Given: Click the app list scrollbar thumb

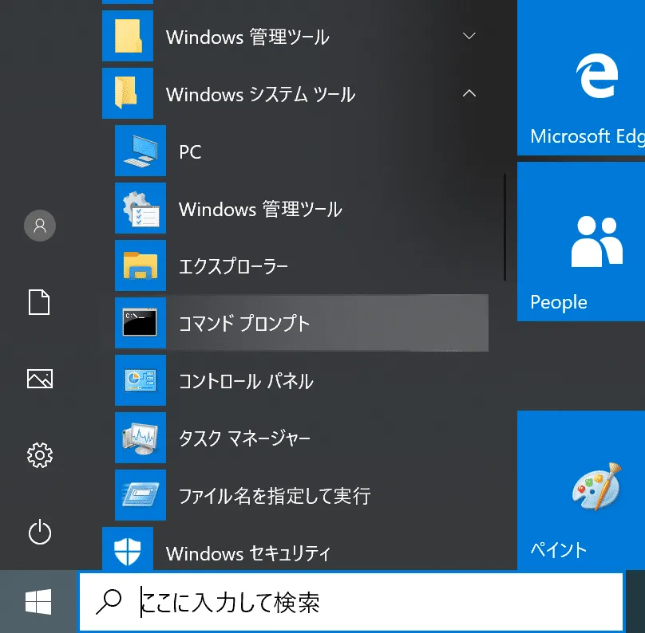Looking at the screenshot, I should 505,227.
